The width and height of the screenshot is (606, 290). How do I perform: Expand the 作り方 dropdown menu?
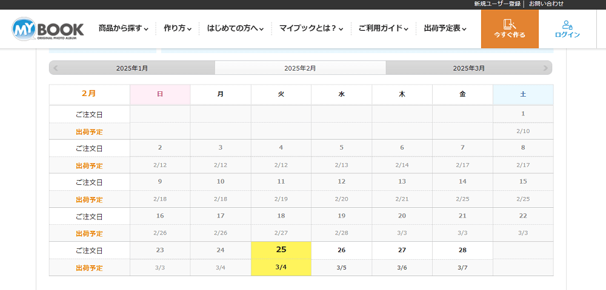pos(178,28)
